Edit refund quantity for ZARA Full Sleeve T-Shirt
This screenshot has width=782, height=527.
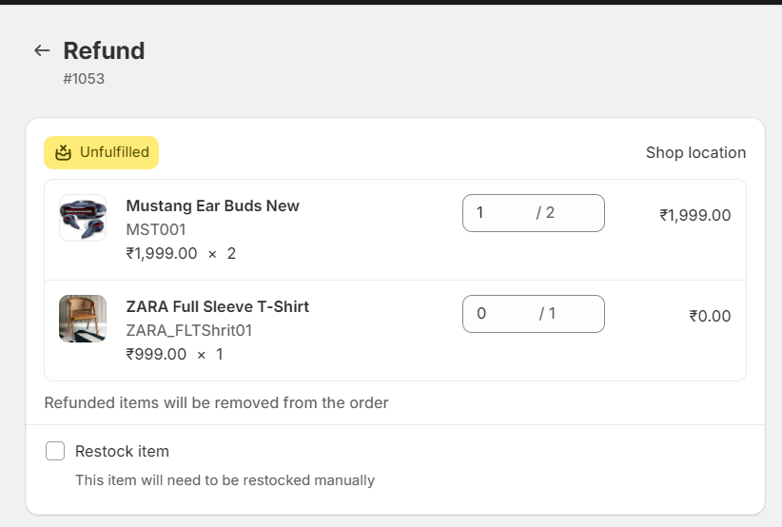[x=533, y=314]
